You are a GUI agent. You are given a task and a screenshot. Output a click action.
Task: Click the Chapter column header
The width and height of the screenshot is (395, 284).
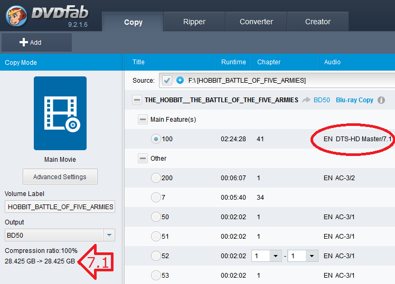tap(285, 62)
